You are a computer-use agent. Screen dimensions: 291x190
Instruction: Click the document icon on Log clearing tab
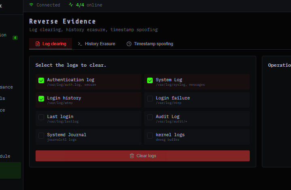(38, 44)
